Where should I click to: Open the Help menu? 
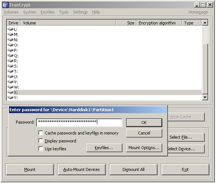[x=96, y=12]
